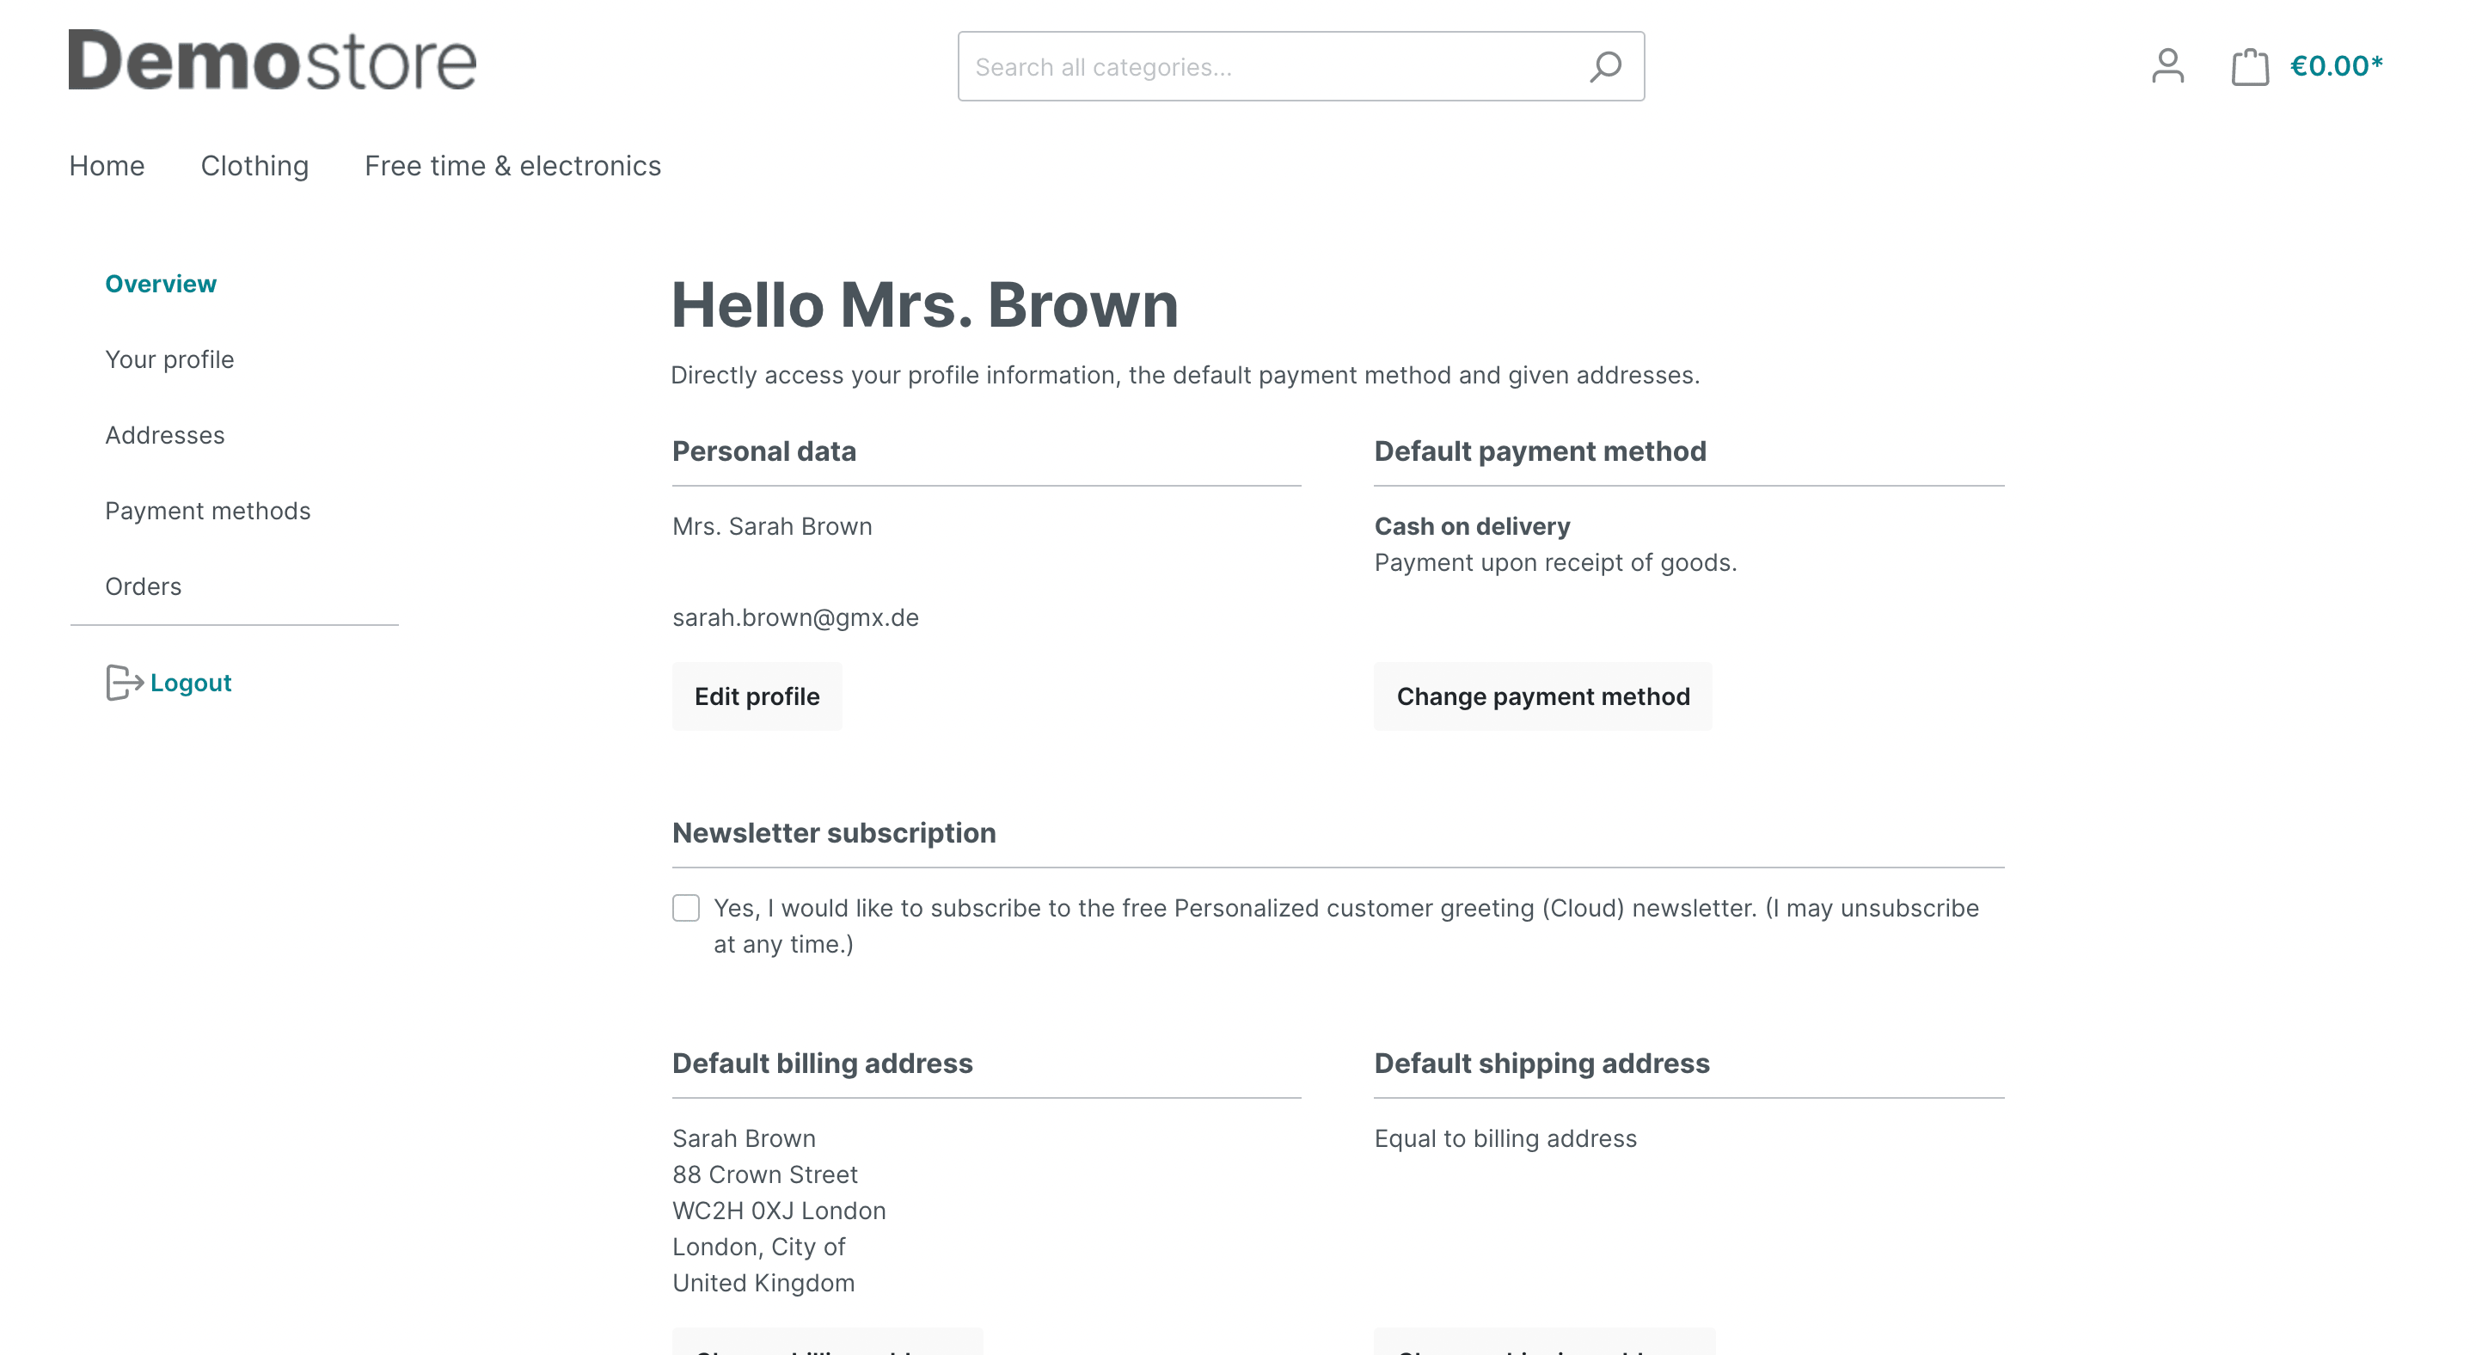The height and width of the screenshot is (1355, 2476).
Task: Click the Personal data heading
Action: (763, 451)
